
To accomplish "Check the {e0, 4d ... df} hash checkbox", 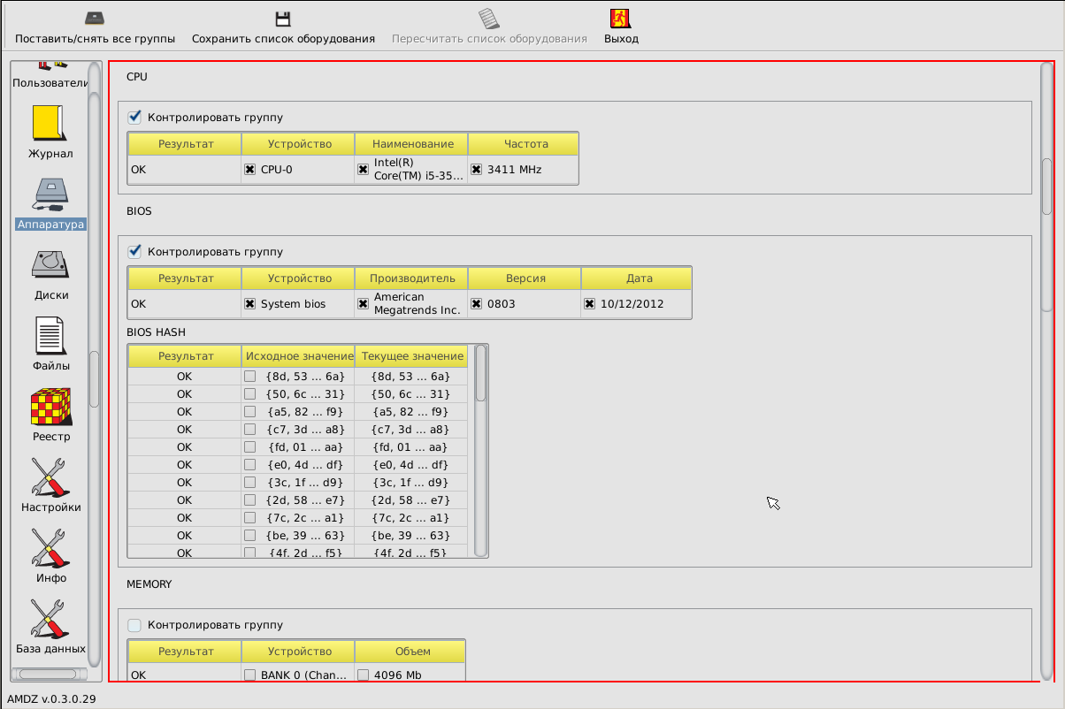I will tap(250, 464).
